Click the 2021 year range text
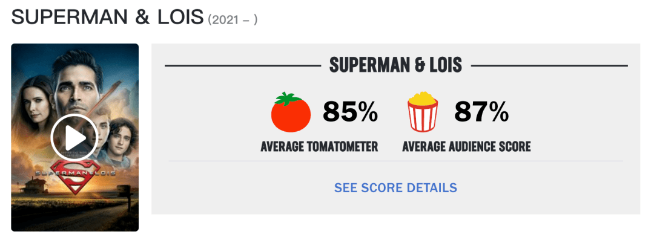 point(233,20)
